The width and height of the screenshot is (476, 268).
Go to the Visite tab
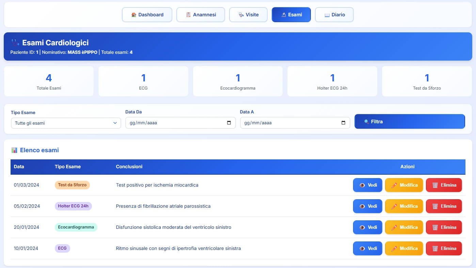click(x=248, y=15)
